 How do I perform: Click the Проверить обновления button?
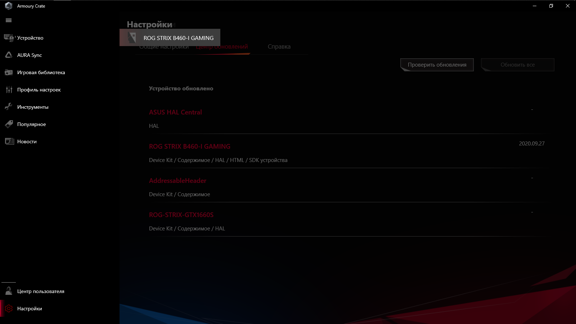[x=437, y=65]
